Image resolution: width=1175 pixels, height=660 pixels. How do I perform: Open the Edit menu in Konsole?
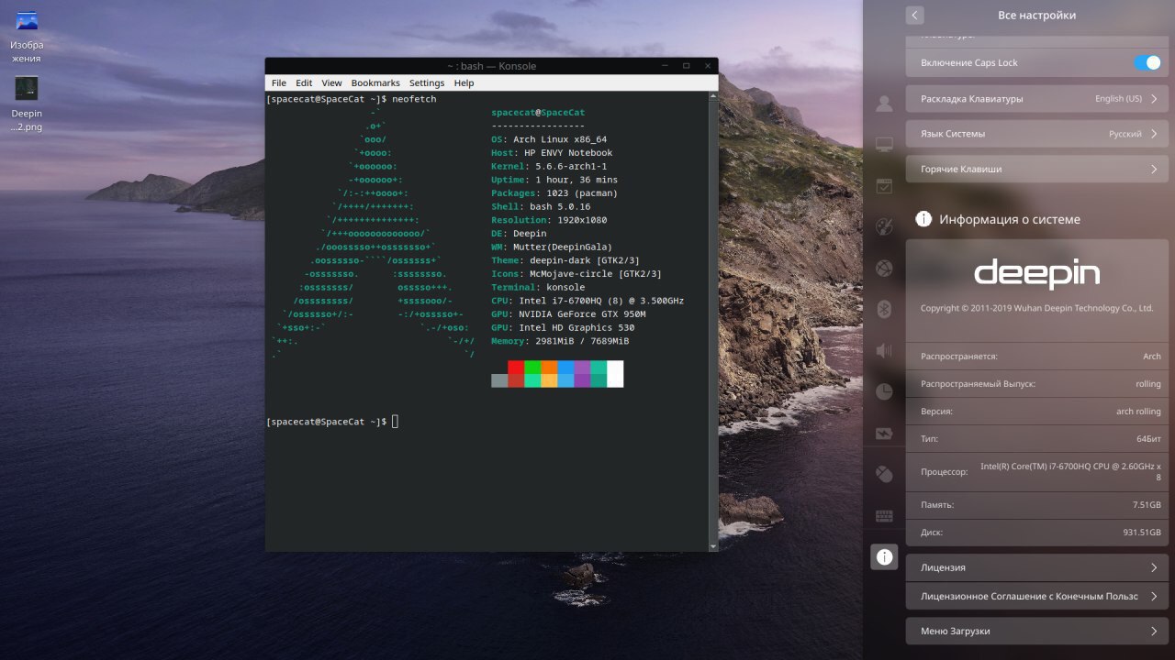coord(304,82)
